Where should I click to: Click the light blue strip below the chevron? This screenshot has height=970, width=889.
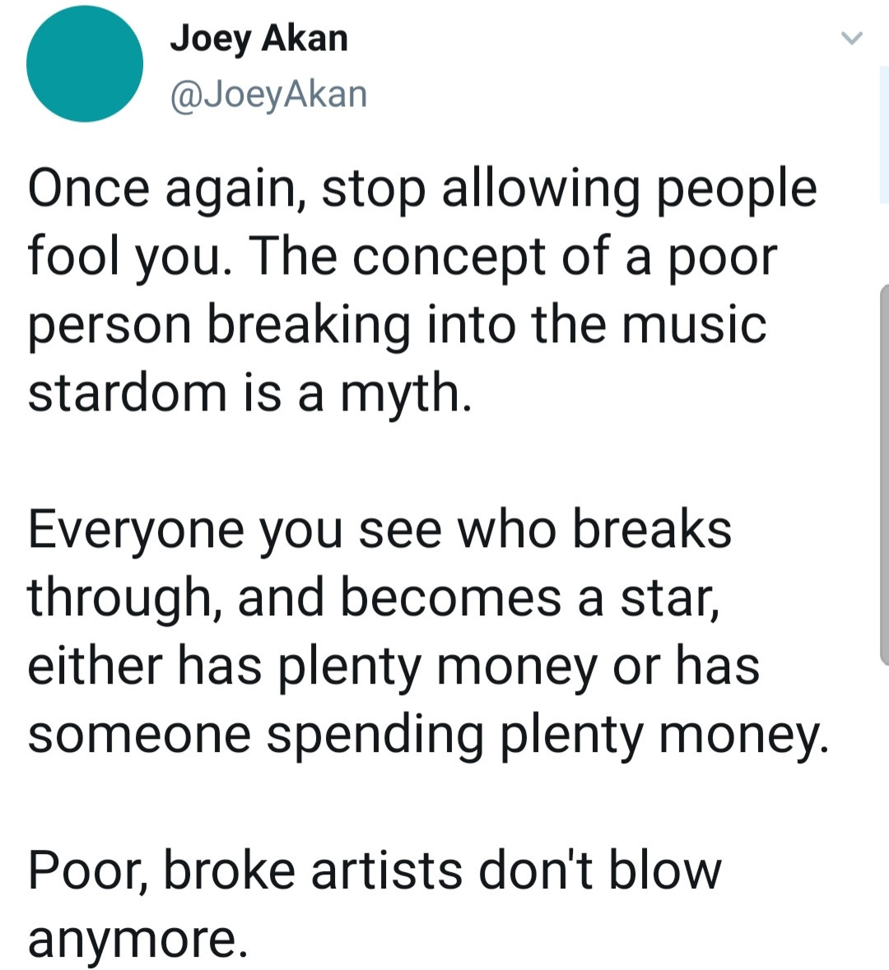(883, 134)
